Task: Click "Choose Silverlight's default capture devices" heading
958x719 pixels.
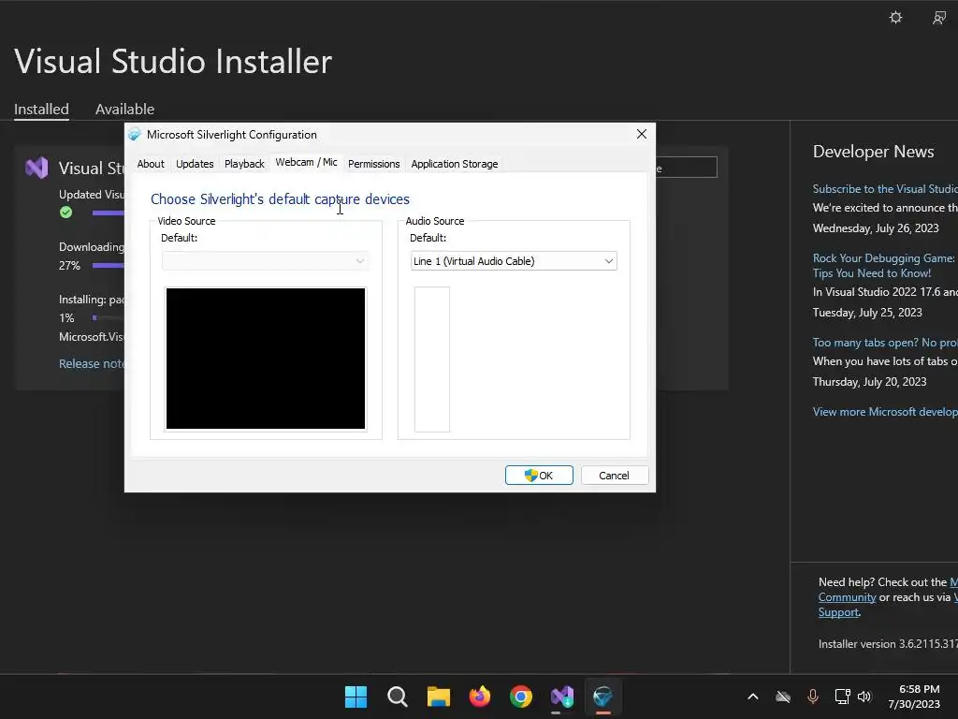Action: click(280, 199)
